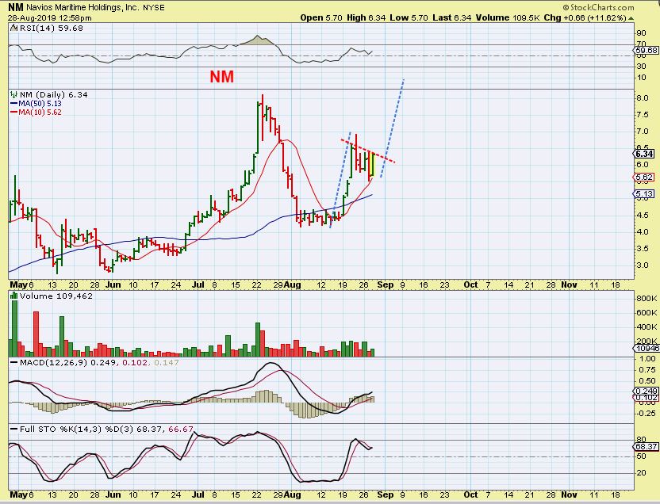This screenshot has width=660, height=504.
Task: Click the 20 label on the stochastic axis
Action: pos(642,473)
